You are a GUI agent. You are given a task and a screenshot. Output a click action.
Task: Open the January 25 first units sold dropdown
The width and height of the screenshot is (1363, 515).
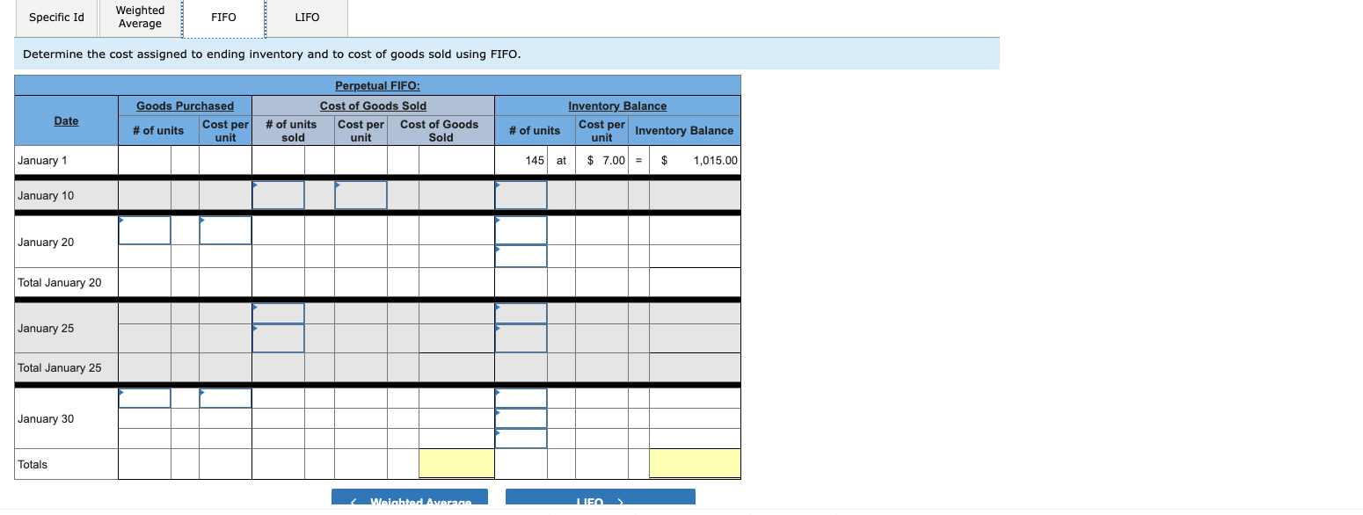pos(278,311)
